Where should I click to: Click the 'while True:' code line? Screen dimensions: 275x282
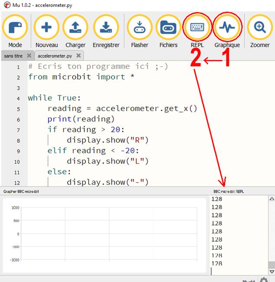coord(54,98)
